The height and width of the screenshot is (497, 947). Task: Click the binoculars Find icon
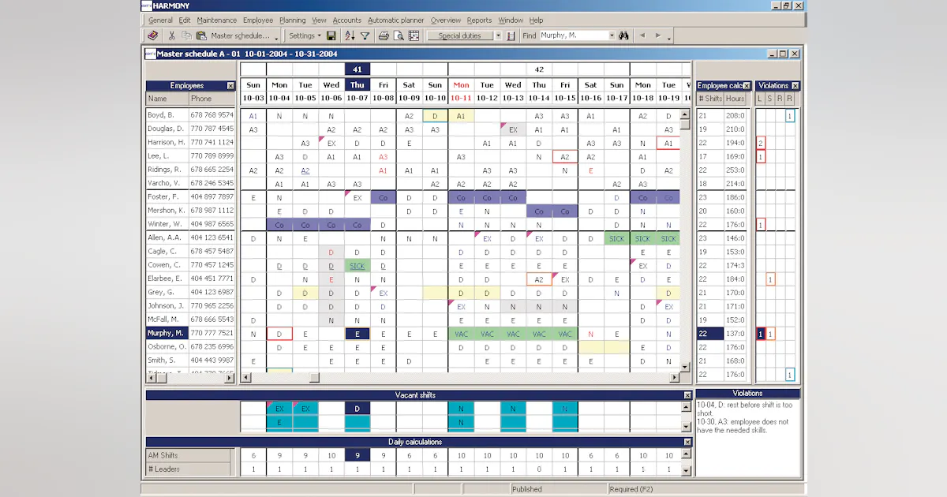coord(623,35)
